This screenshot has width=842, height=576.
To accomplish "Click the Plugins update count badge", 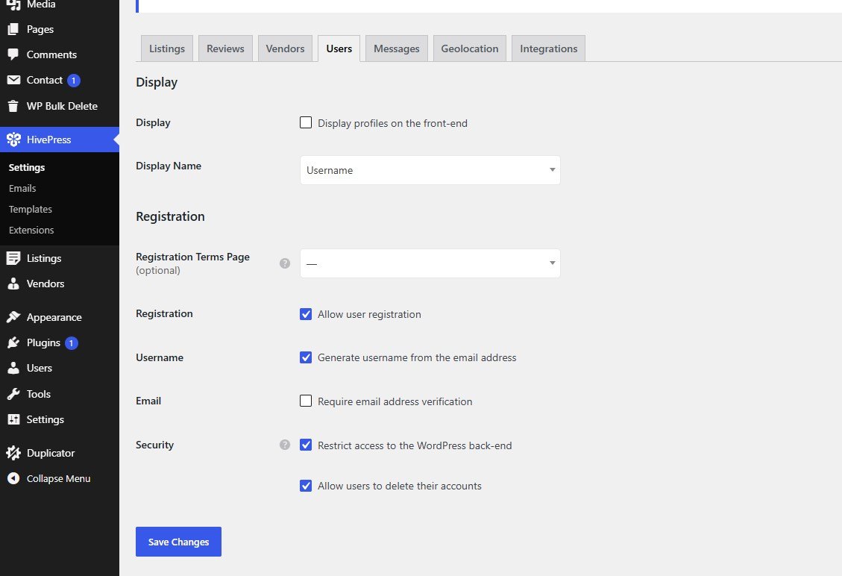I will (x=72, y=342).
